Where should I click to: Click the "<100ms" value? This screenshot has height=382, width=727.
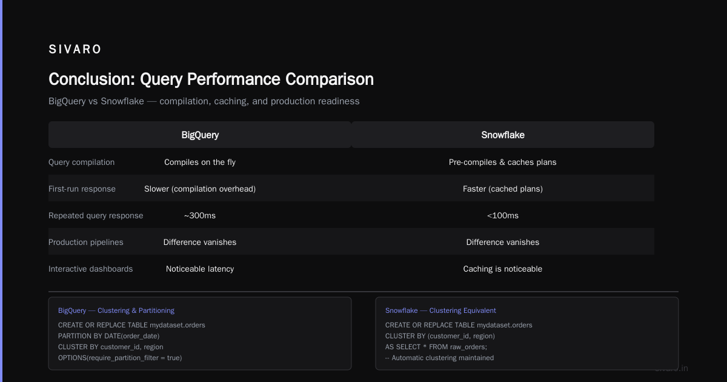point(503,216)
